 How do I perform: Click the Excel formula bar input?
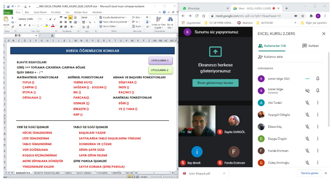point(116,36)
